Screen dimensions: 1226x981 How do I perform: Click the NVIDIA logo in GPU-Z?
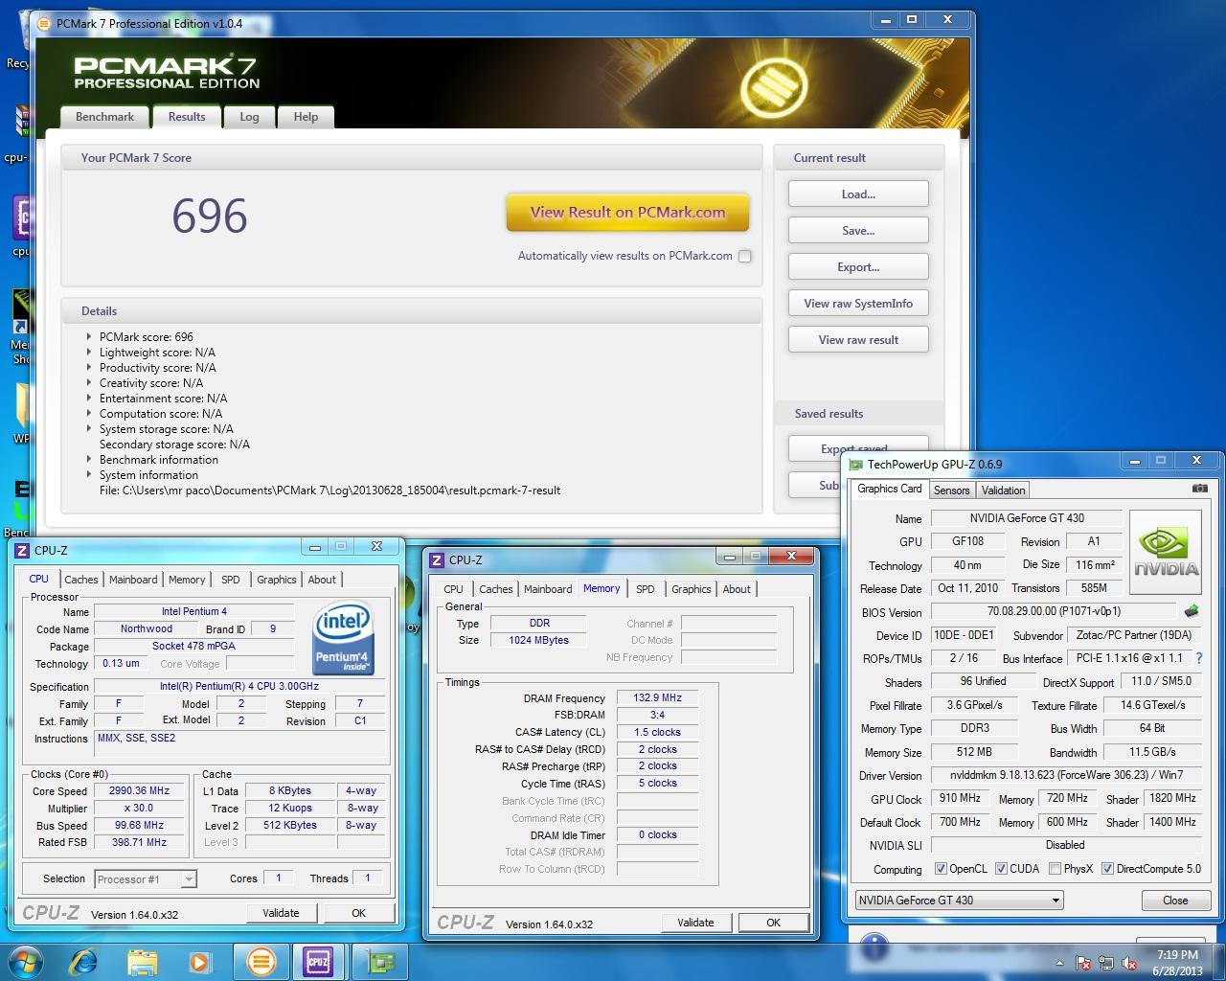1166,554
